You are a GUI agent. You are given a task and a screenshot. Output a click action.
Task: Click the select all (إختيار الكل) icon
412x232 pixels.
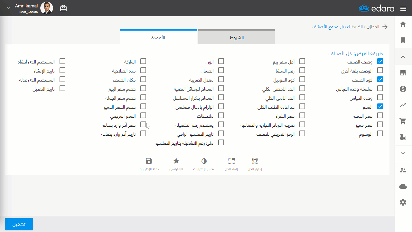[255, 161]
